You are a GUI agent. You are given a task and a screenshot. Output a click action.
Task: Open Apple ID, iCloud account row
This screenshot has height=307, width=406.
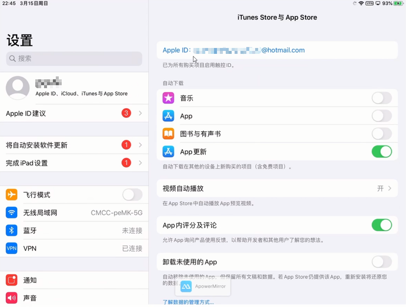click(74, 88)
